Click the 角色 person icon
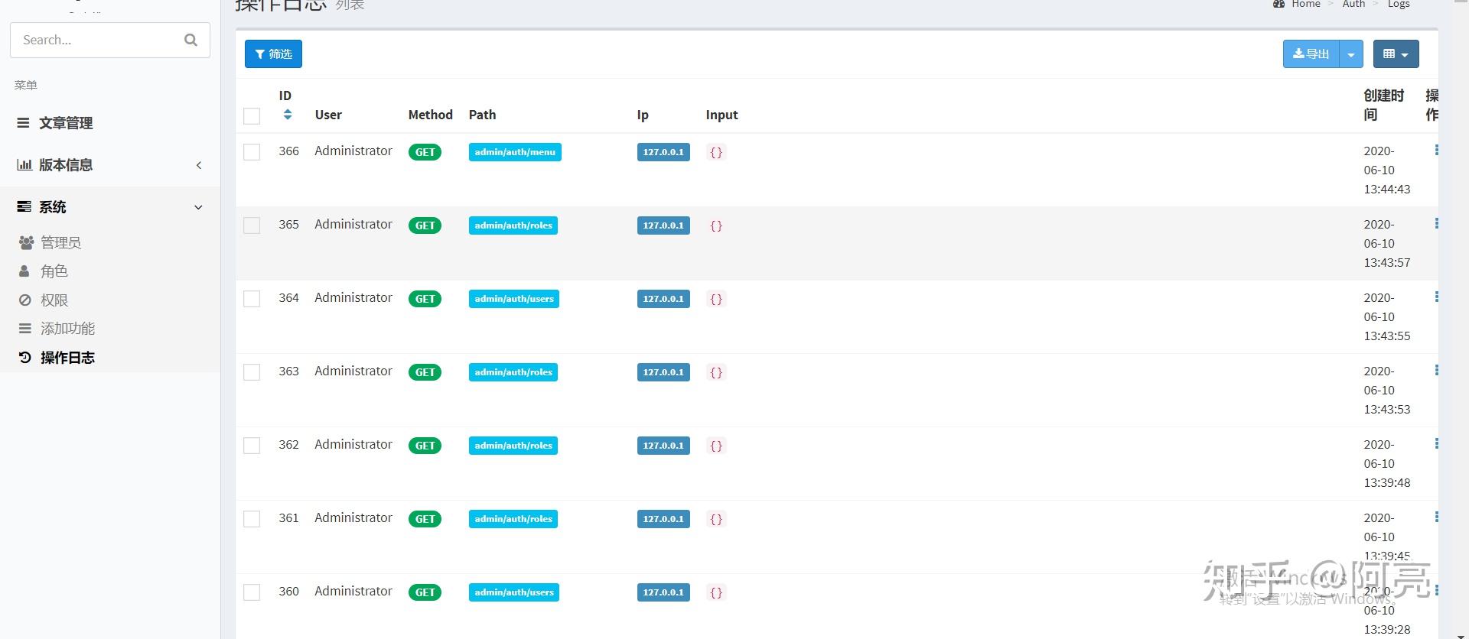The image size is (1469, 639). pyautogui.click(x=24, y=271)
